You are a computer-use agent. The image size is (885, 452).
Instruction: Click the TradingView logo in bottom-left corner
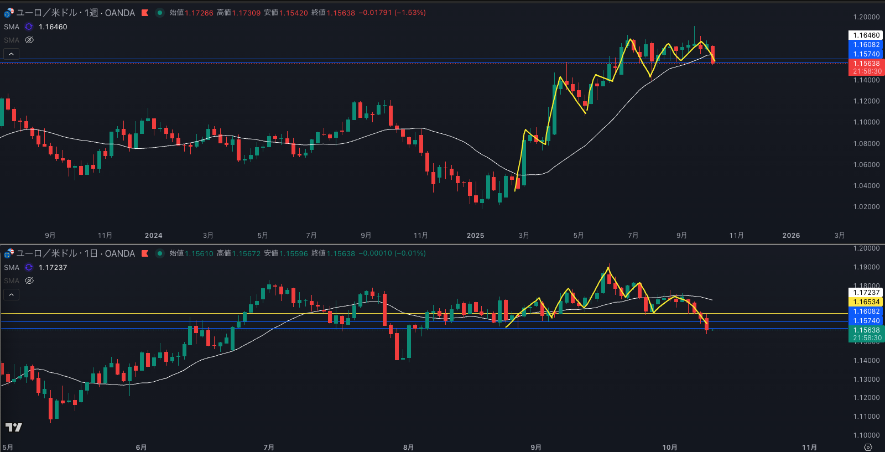pos(13,427)
